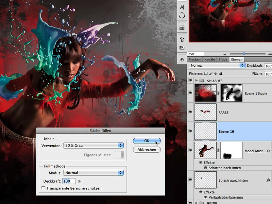Click the Deckkraft 100 field in dialog
The image size is (272, 204).
click(x=69, y=181)
